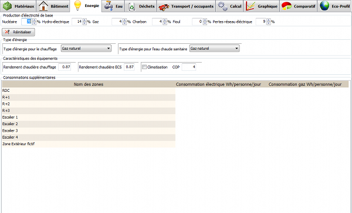Decrease the Nucléaire percentage with down arrow
This screenshot has height=213, width=352.
pos(35,23)
